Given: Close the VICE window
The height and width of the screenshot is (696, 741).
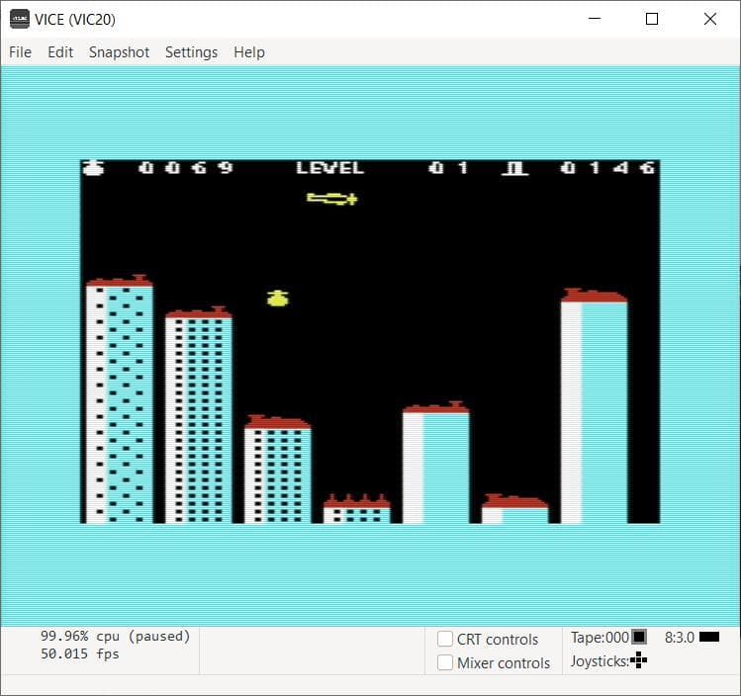Looking at the screenshot, I should click(709, 19).
